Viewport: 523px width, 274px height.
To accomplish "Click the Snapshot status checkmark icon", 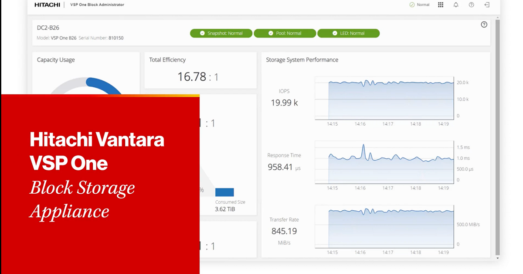I will coord(202,33).
